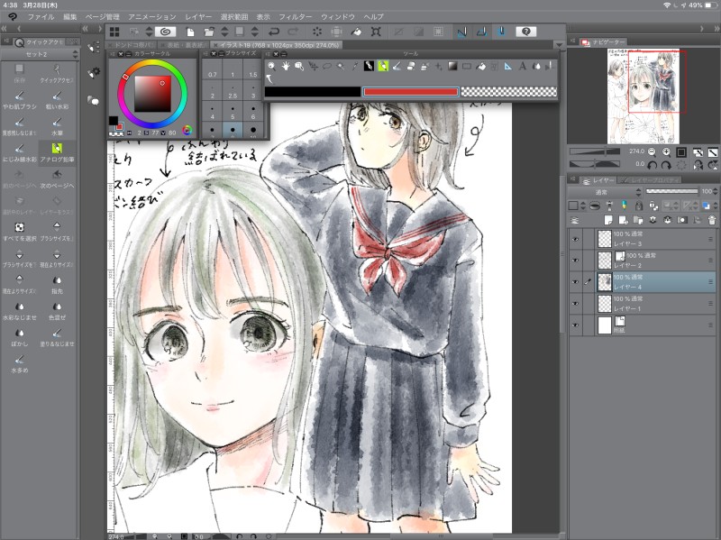Toggle lock transparent pixels icon
Image resolution: width=721 pixels, height=540 pixels.
tap(653, 206)
